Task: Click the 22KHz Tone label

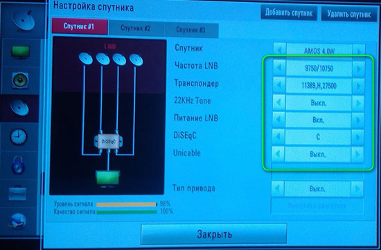Action: pos(193,100)
